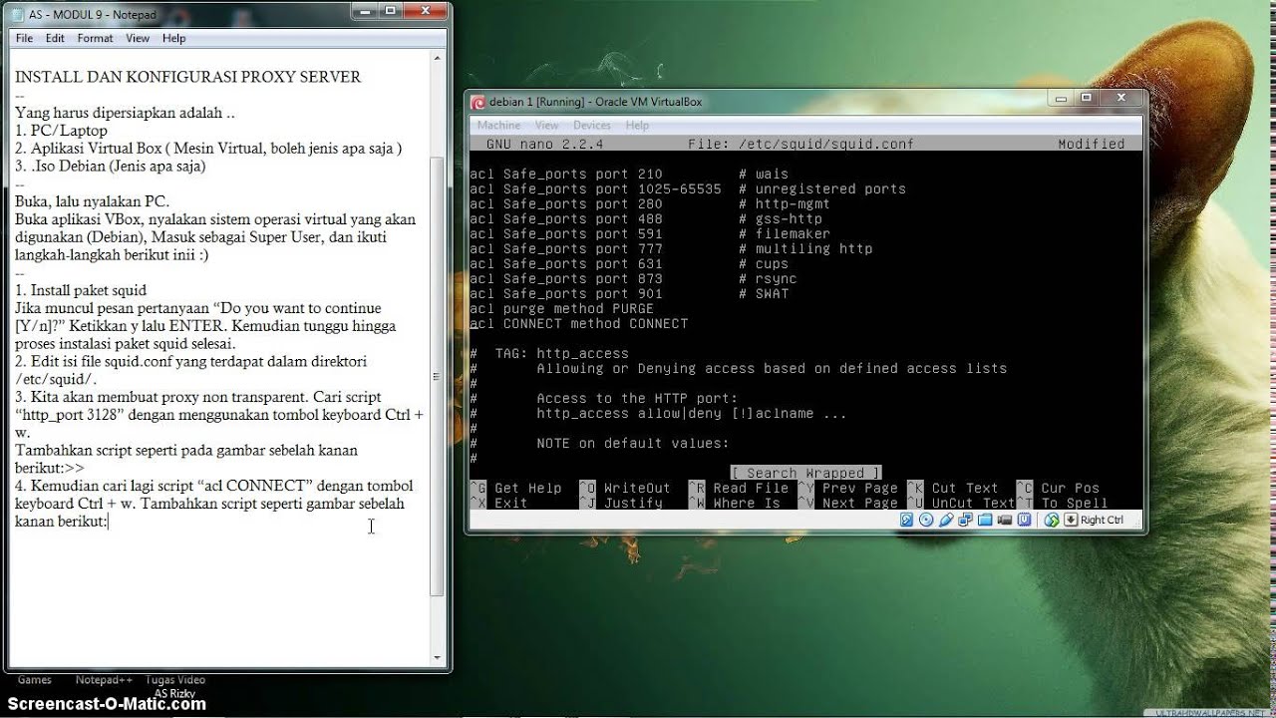Screen dimensions: 1276x718
Task: Open the Help menu in Notepad
Action: (174, 38)
